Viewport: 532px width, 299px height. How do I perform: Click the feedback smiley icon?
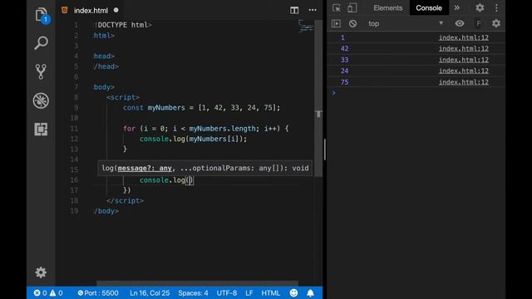[x=293, y=293]
